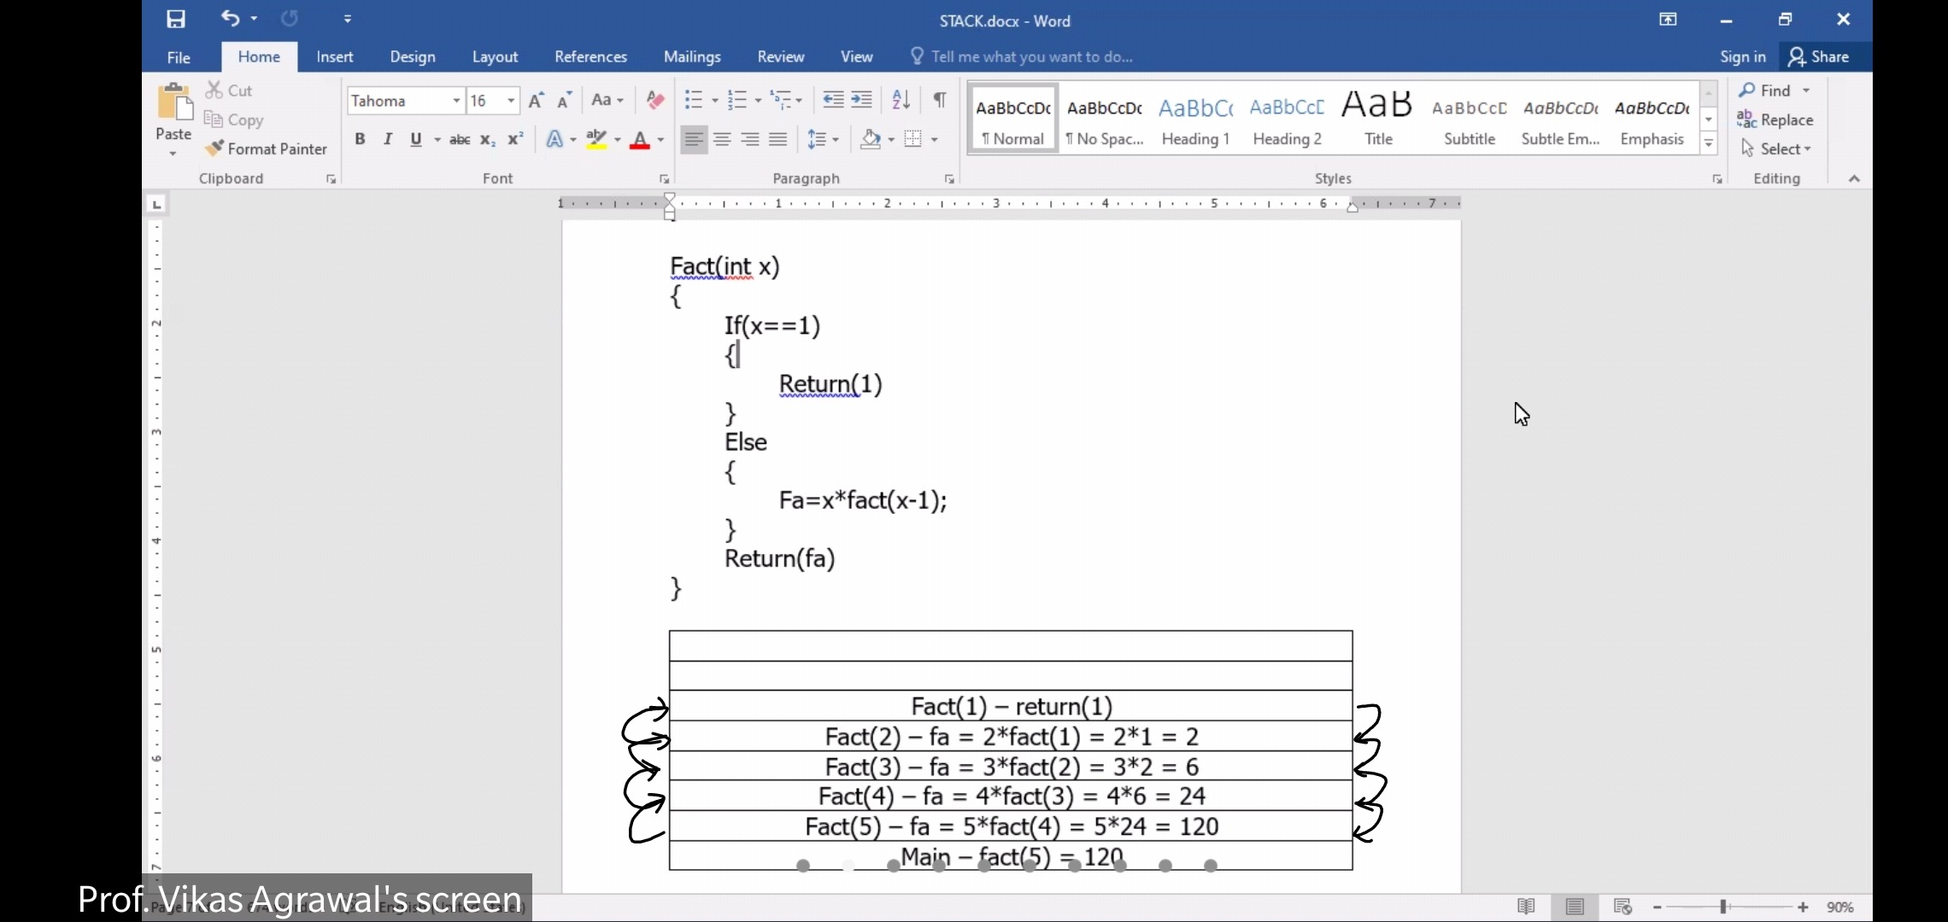Open the font size 16 dropdown
1948x922 pixels.
pyautogui.click(x=511, y=101)
